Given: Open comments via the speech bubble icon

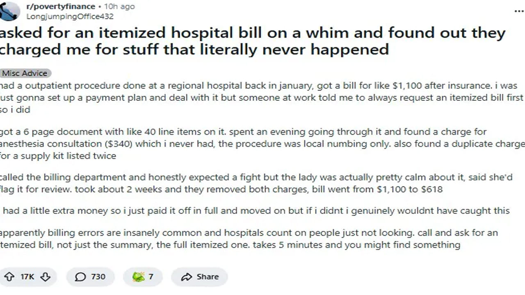Looking at the screenshot, I should coord(81,277).
